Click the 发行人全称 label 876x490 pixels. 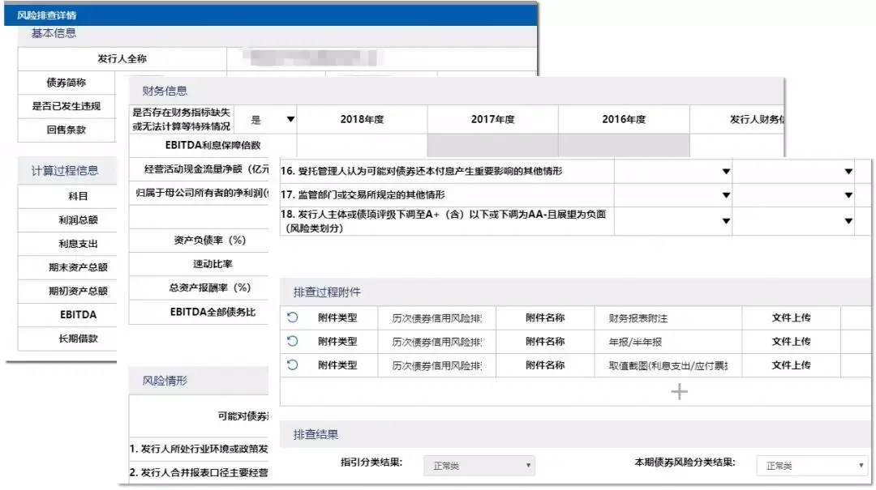(122, 58)
